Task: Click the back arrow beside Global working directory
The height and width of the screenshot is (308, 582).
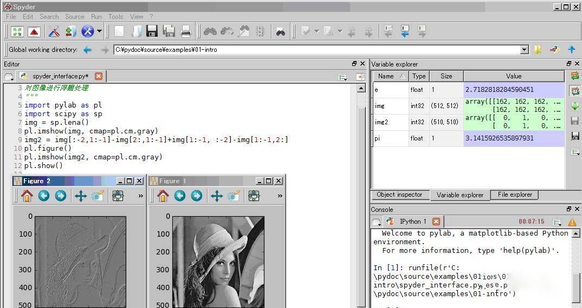Action: coord(88,50)
